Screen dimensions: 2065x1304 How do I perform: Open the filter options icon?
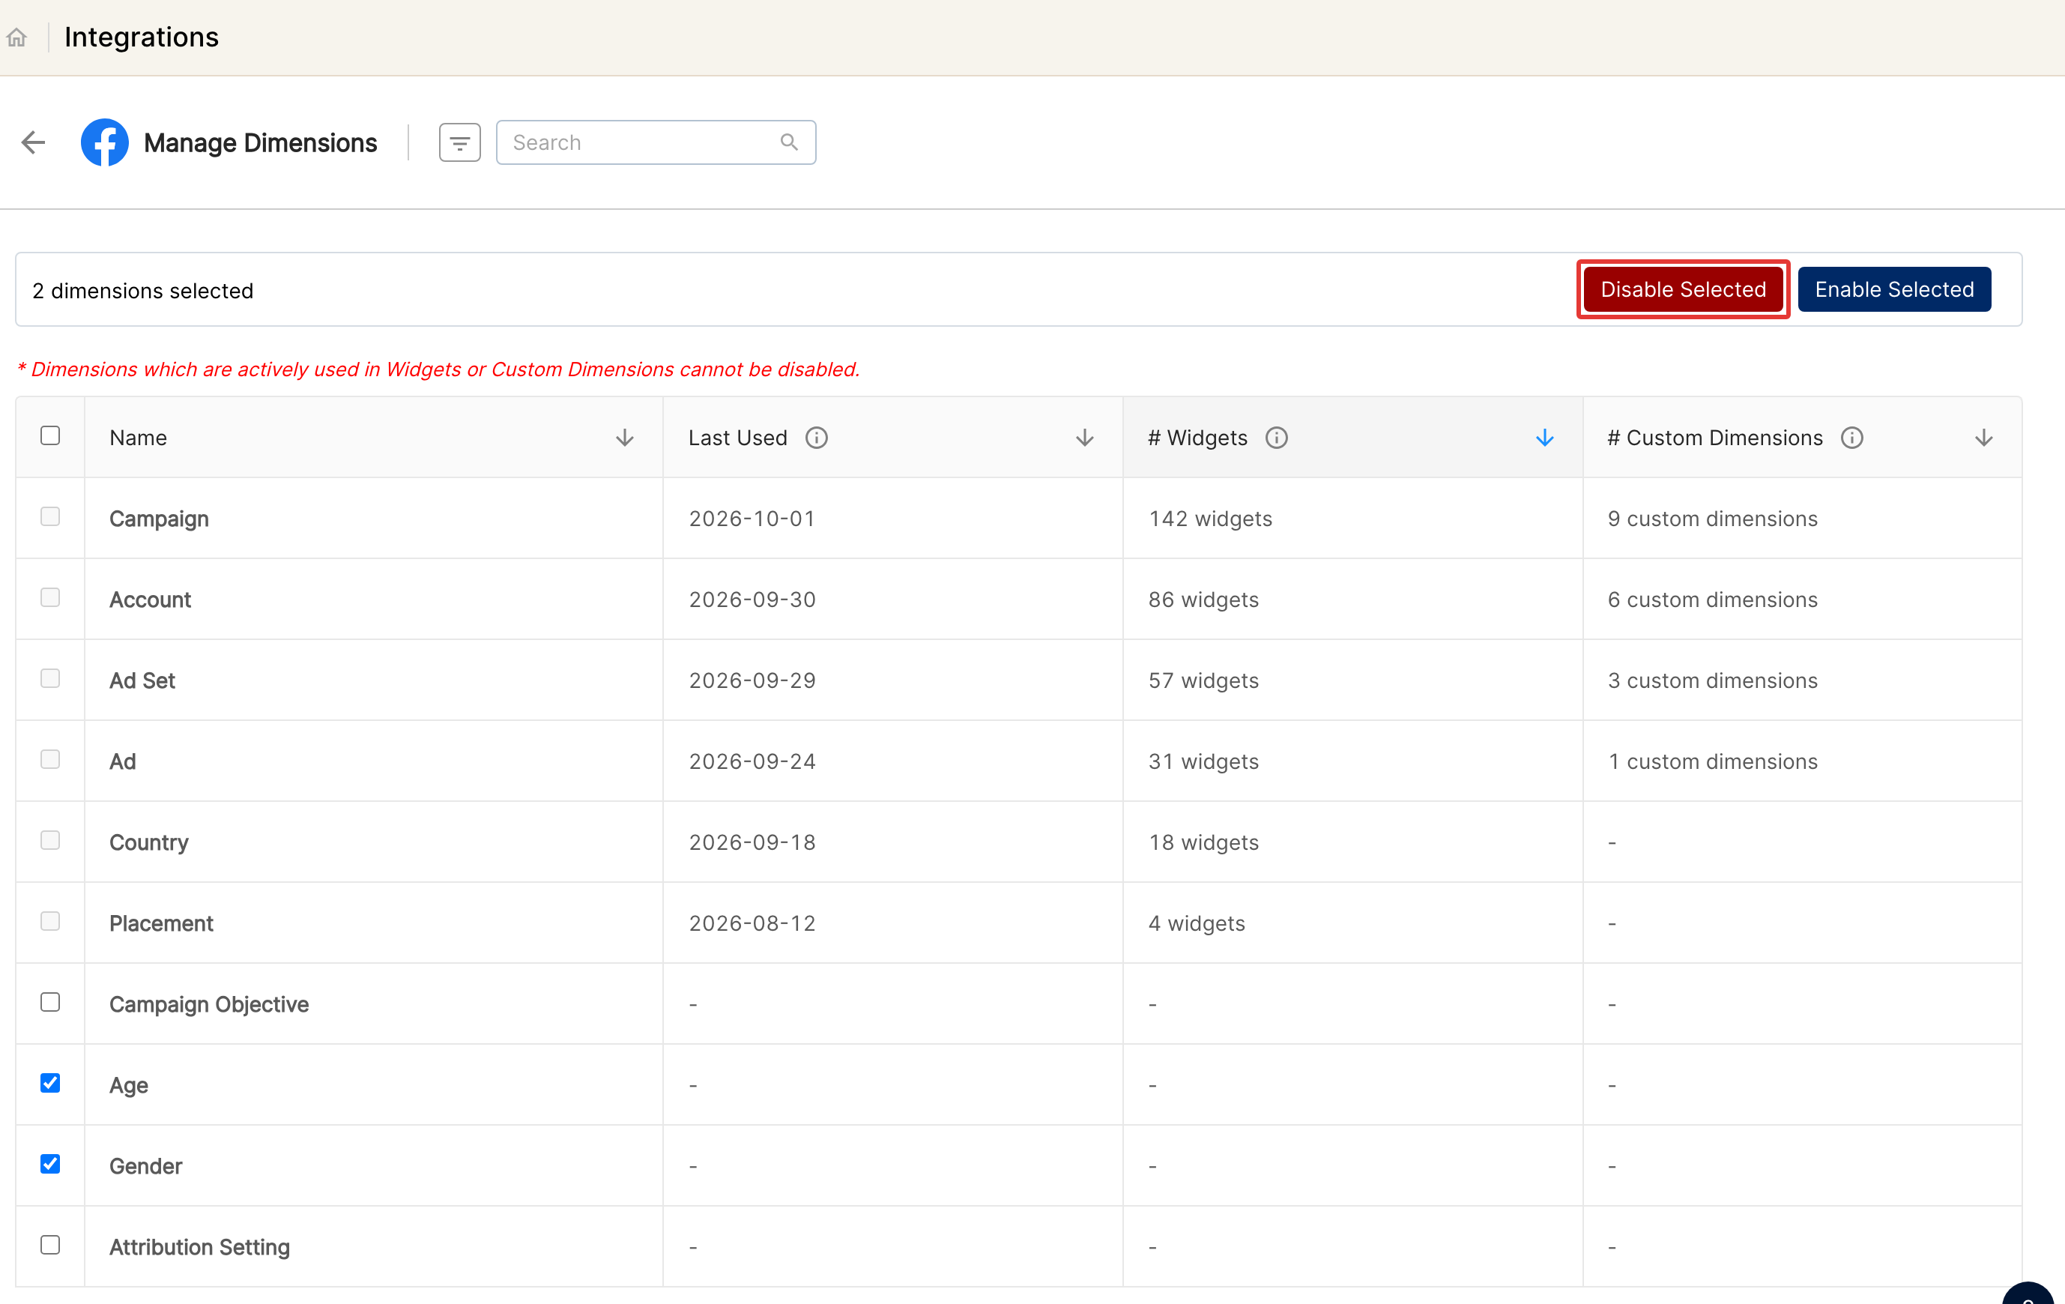pyautogui.click(x=459, y=142)
